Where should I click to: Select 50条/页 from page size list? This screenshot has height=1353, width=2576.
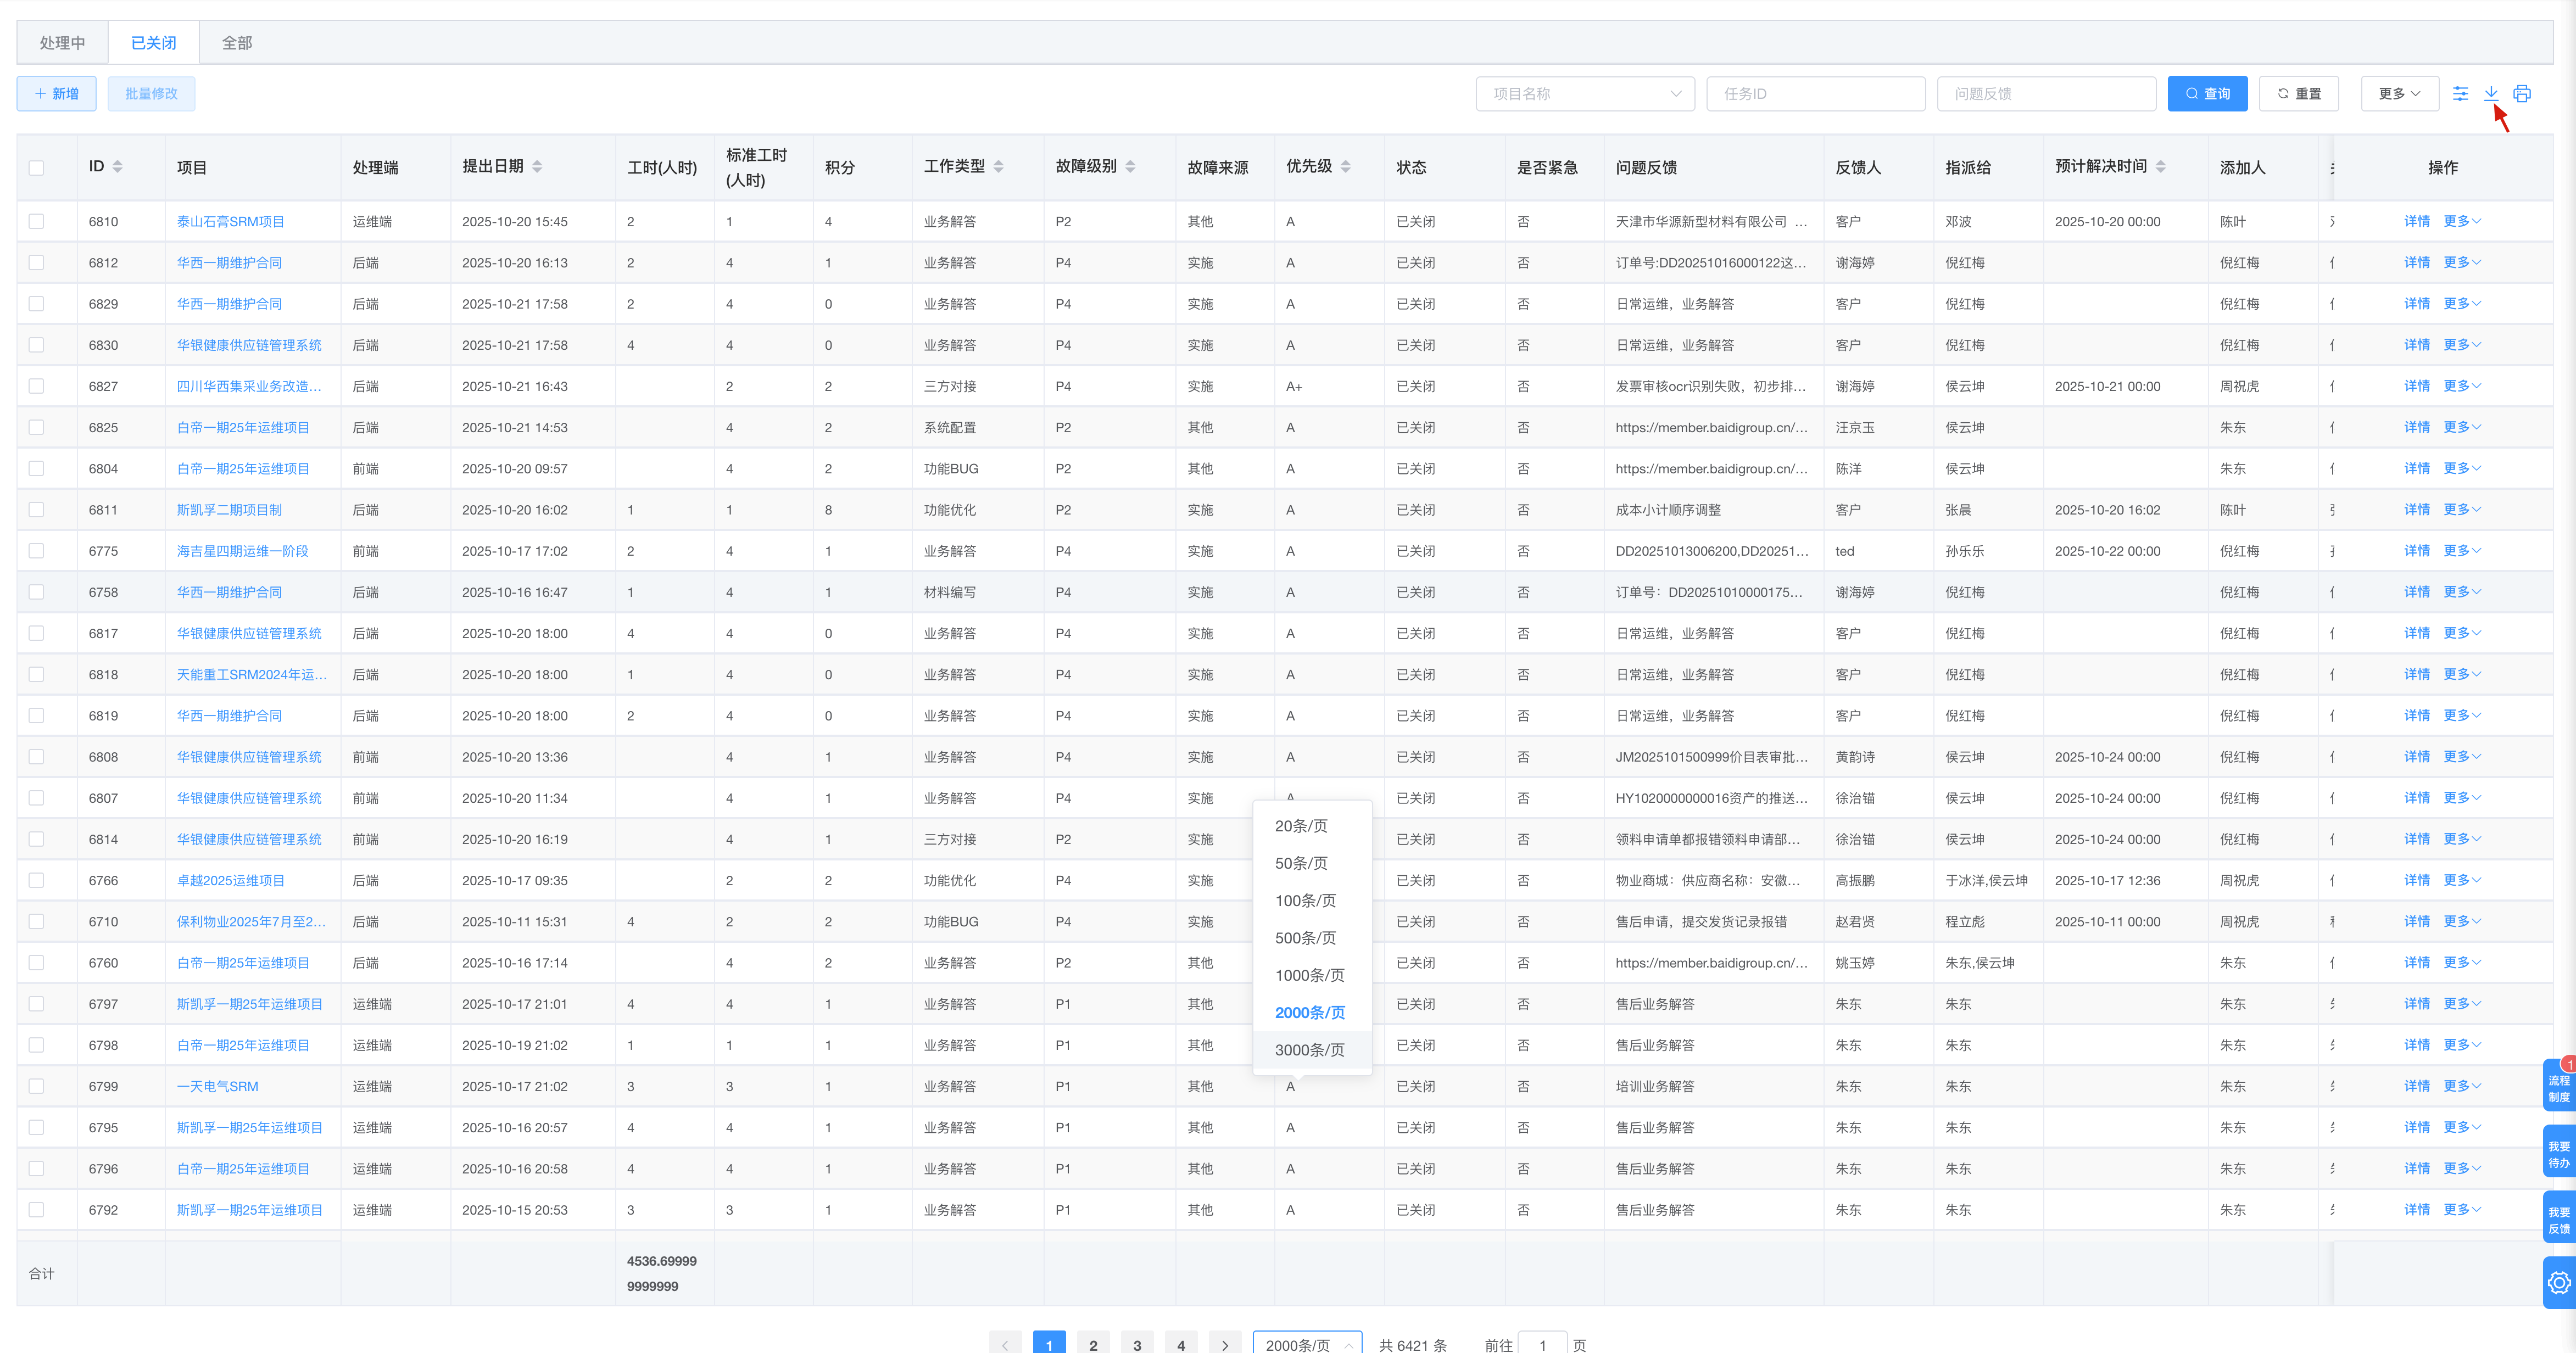tap(1312, 864)
